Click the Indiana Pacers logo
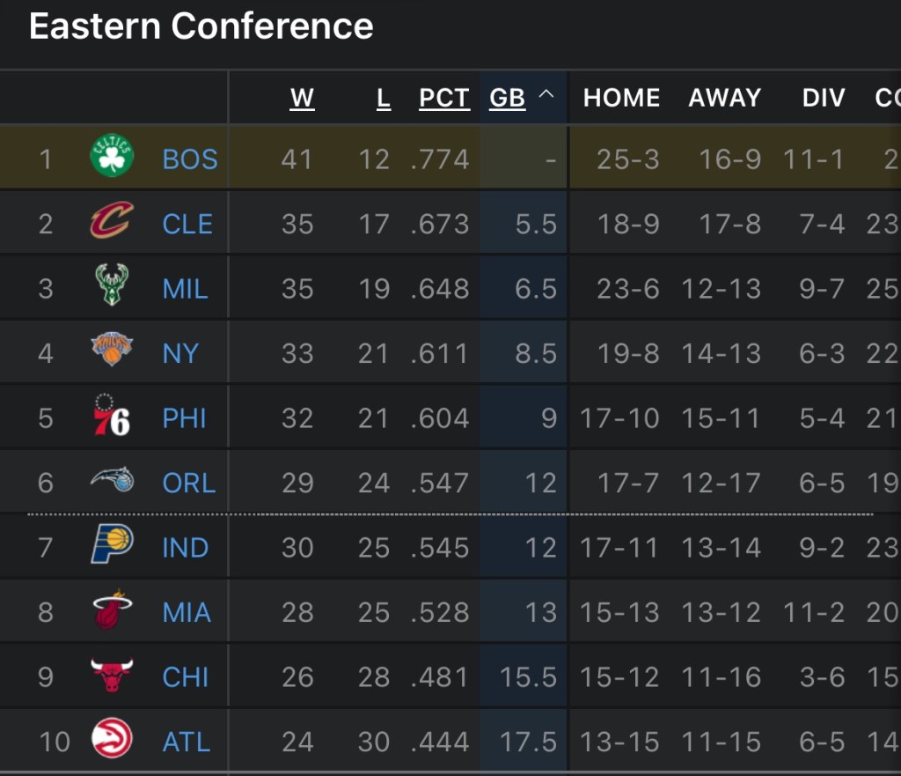Viewport: 901px width, 776px height. click(x=112, y=545)
